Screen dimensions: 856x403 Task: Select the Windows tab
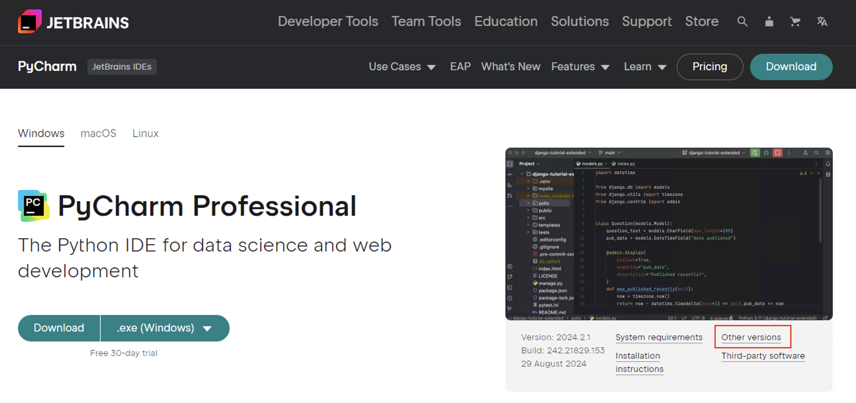(41, 133)
